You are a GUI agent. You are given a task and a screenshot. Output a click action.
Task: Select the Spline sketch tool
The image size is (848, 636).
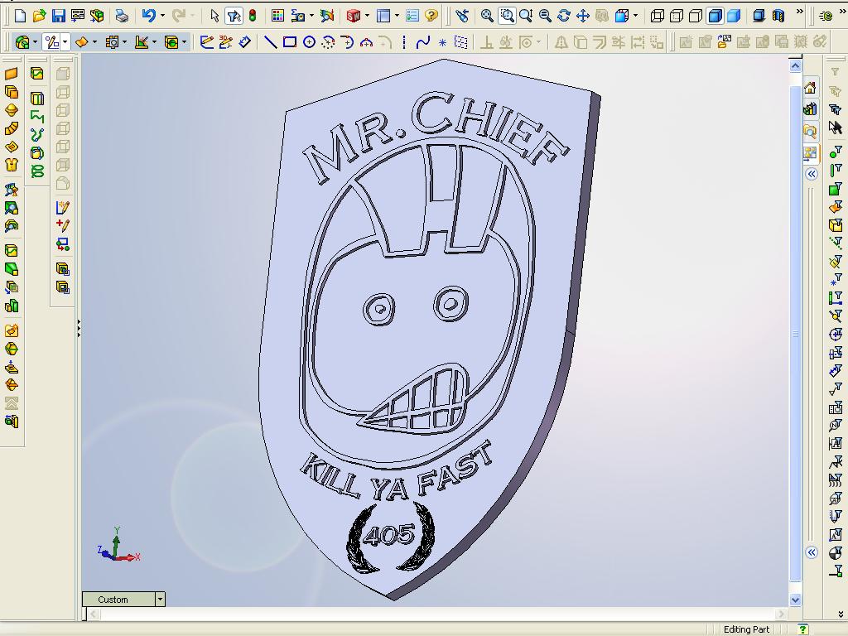423,41
